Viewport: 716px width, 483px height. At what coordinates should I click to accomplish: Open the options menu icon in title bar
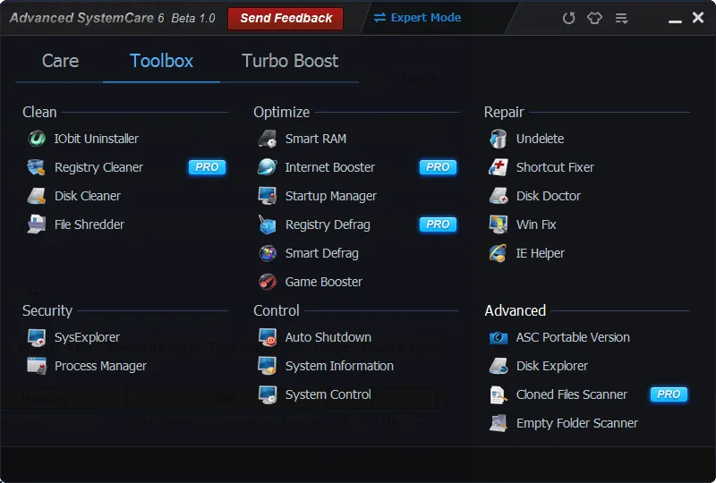(x=621, y=18)
